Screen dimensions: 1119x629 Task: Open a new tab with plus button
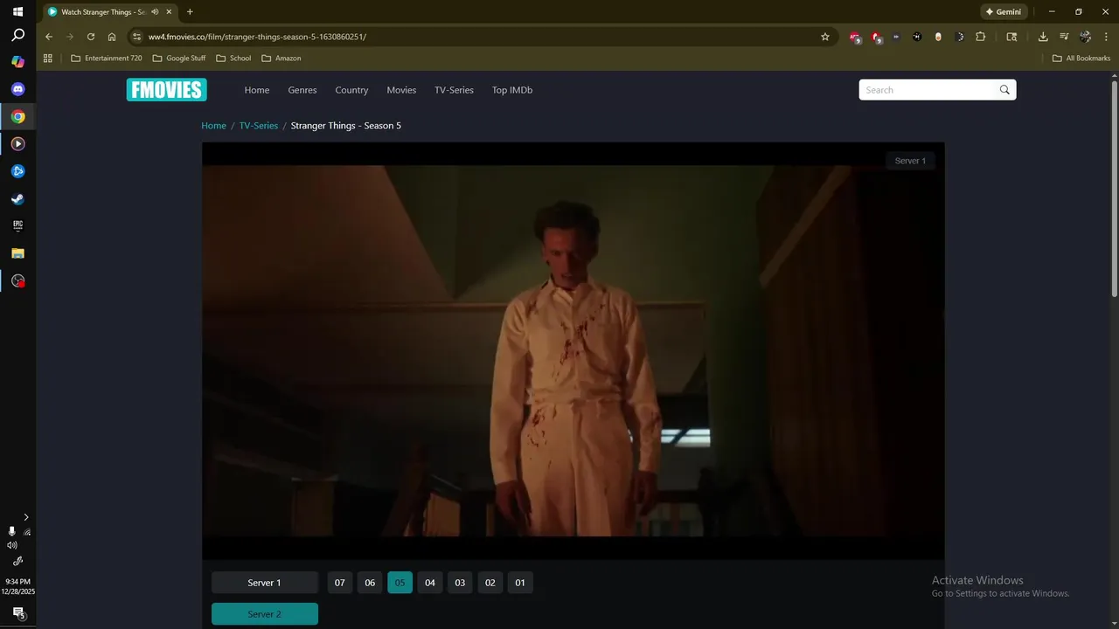pyautogui.click(x=190, y=12)
